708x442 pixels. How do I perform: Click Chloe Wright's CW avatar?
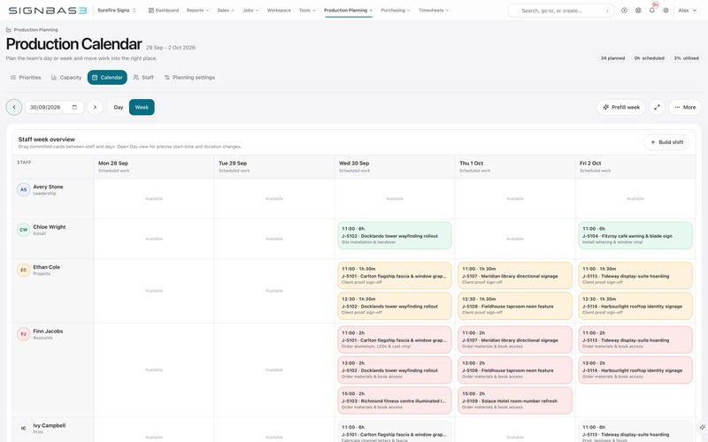click(24, 230)
